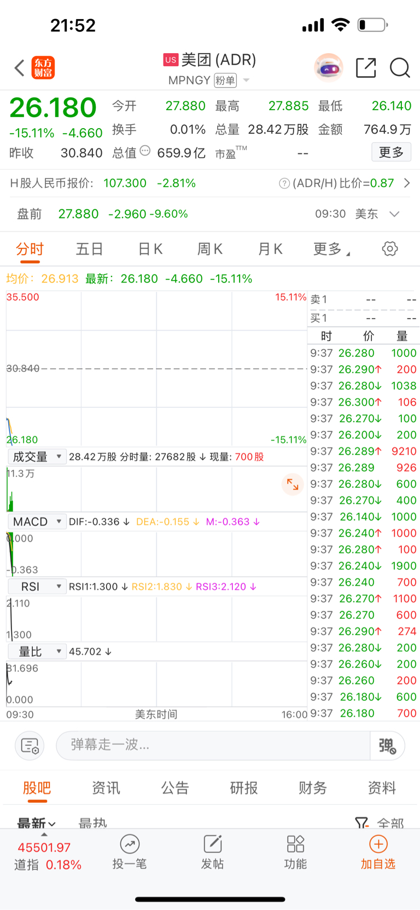Open the 量比 indicator dropdown
Image resolution: width=420 pixels, height=910 pixels.
point(37,652)
